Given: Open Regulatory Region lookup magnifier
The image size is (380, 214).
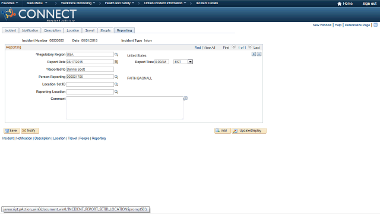Looking at the screenshot, I should [116, 55].
